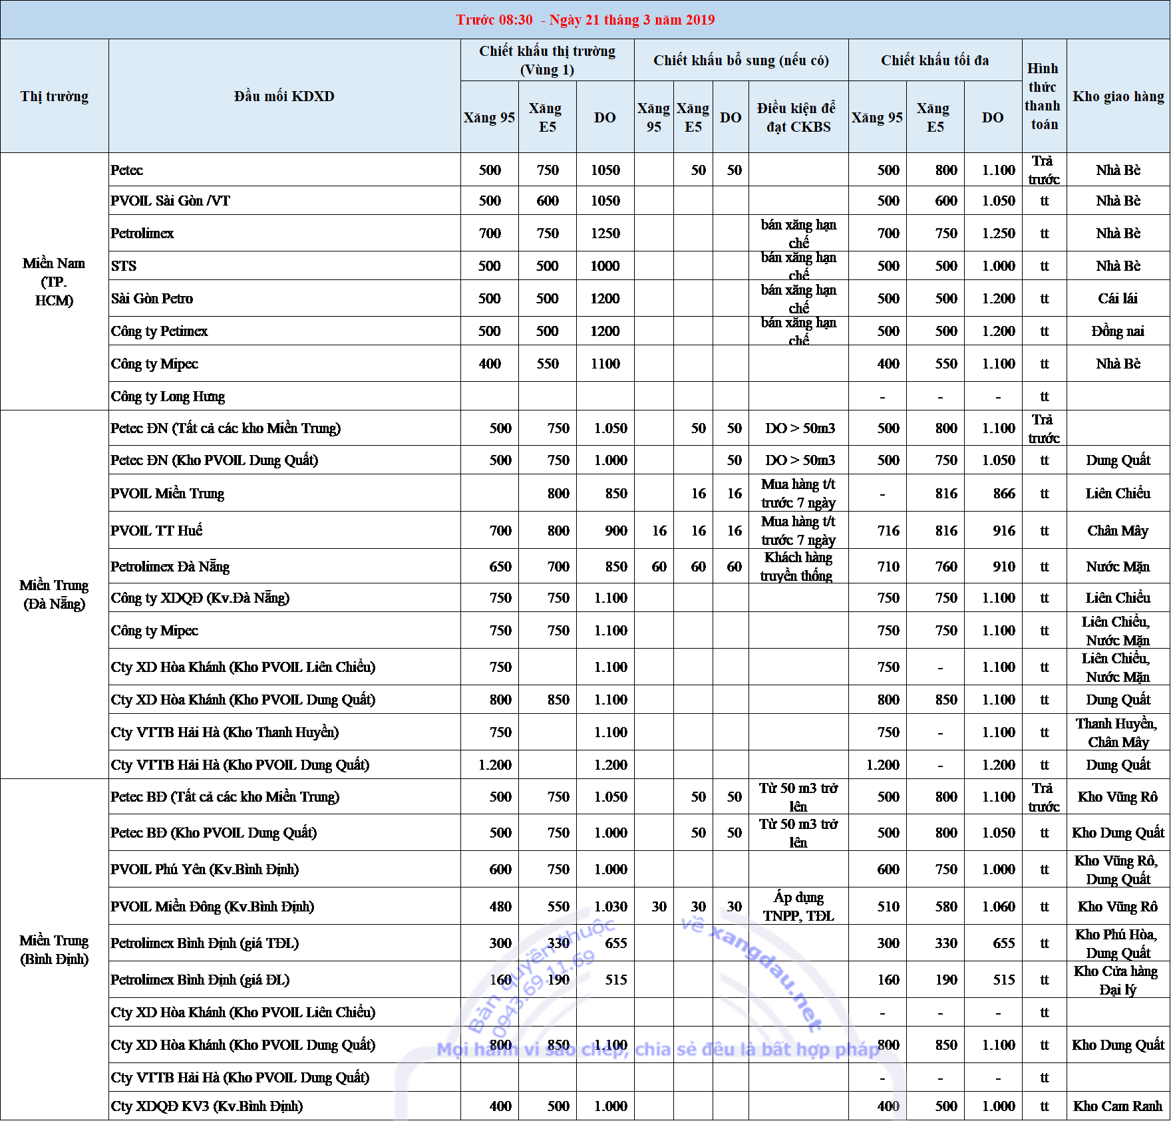
Task: Select 'Công ty XDQĐ (Kv.Đà Nẵng)' cell
Action: coord(284,597)
